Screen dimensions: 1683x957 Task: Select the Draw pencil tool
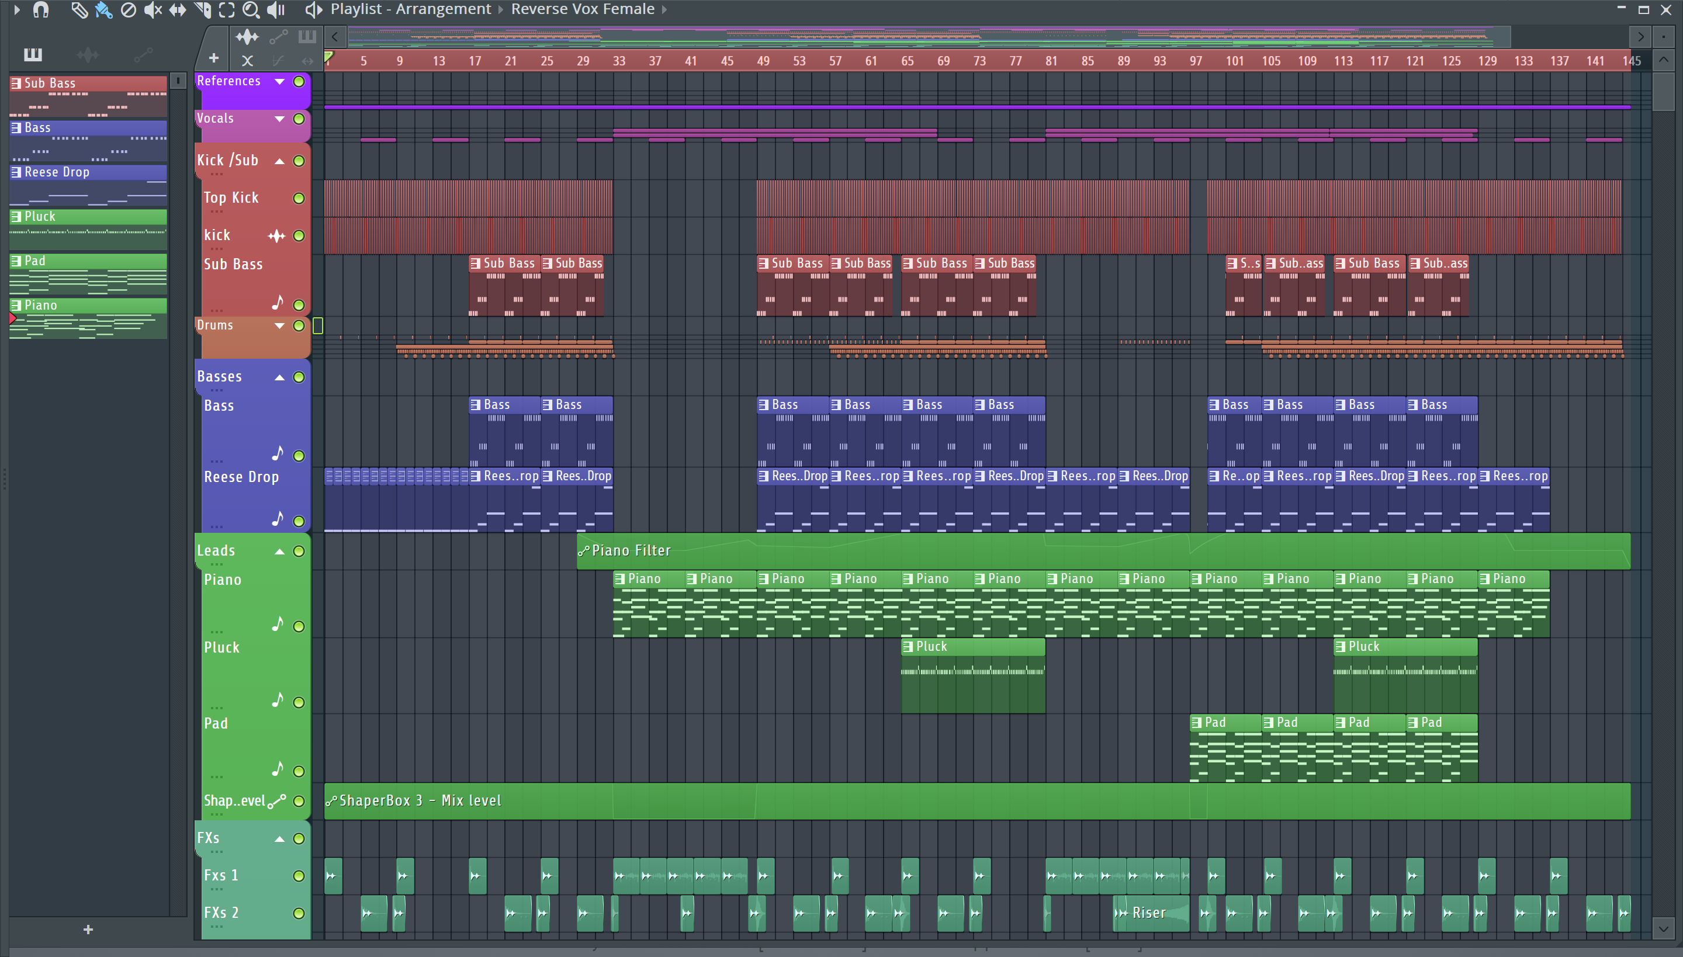(79, 10)
